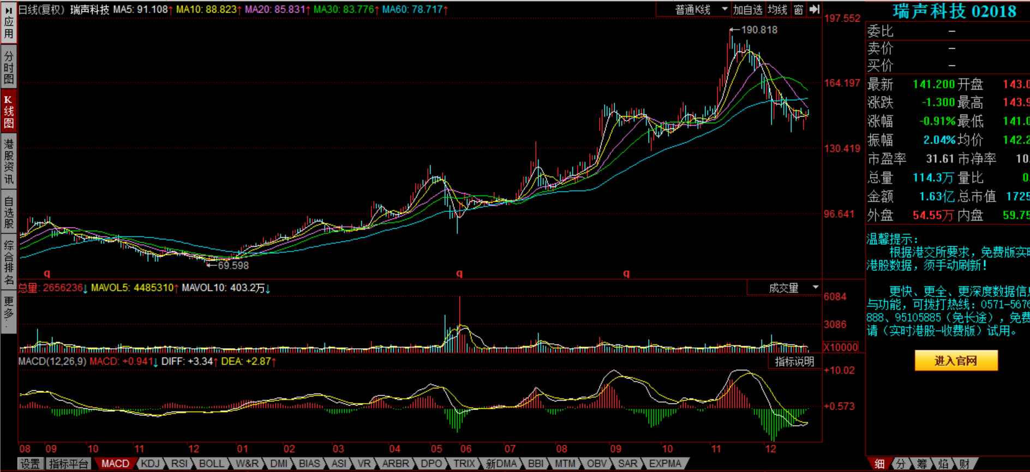Screen dimensions: 1030x472
Task: Click the 窗 window layout icon
Action: click(798, 10)
